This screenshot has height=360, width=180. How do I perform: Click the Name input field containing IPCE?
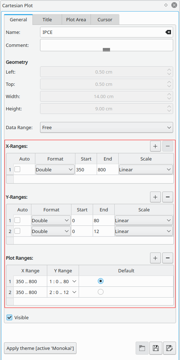[106, 32]
